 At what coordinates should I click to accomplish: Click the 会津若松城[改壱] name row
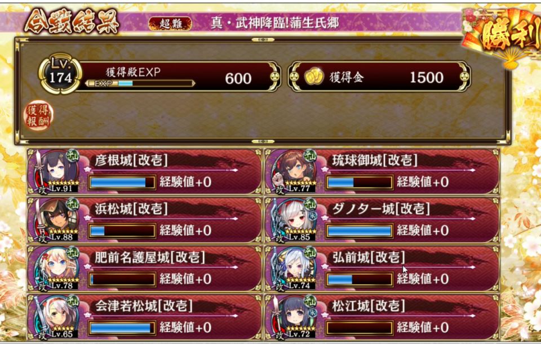pyautogui.click(x=144, y=306)
